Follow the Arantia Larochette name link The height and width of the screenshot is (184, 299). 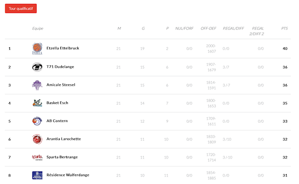[64, 139]
